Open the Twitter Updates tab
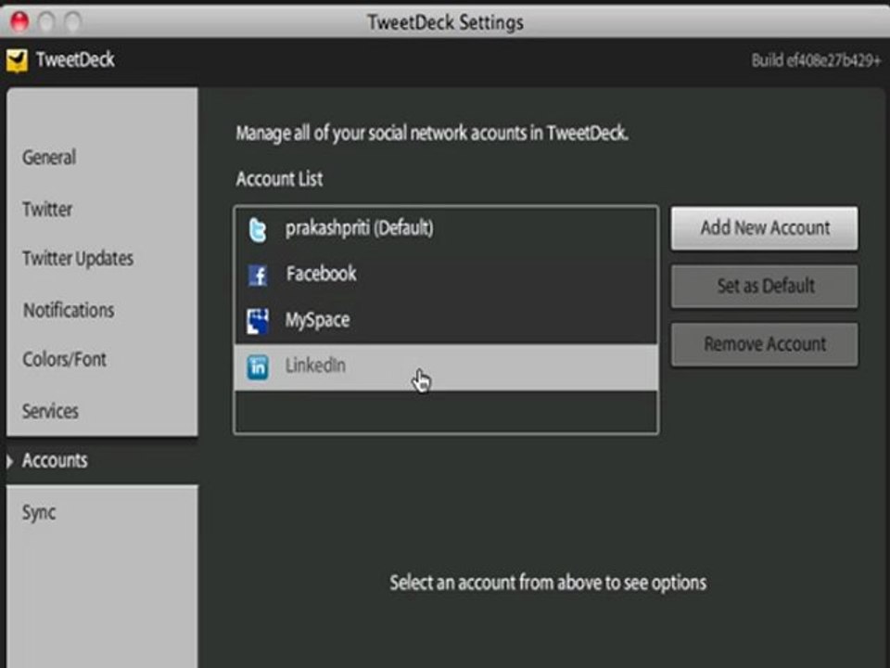Viewport: 890px width, 668px height. click(x=78, y=259)
